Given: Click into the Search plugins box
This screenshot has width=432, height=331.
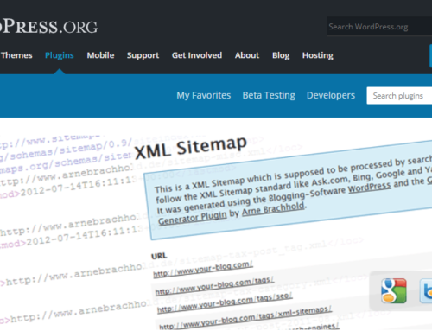Looking at the screenshot, I should click(399, 96).
